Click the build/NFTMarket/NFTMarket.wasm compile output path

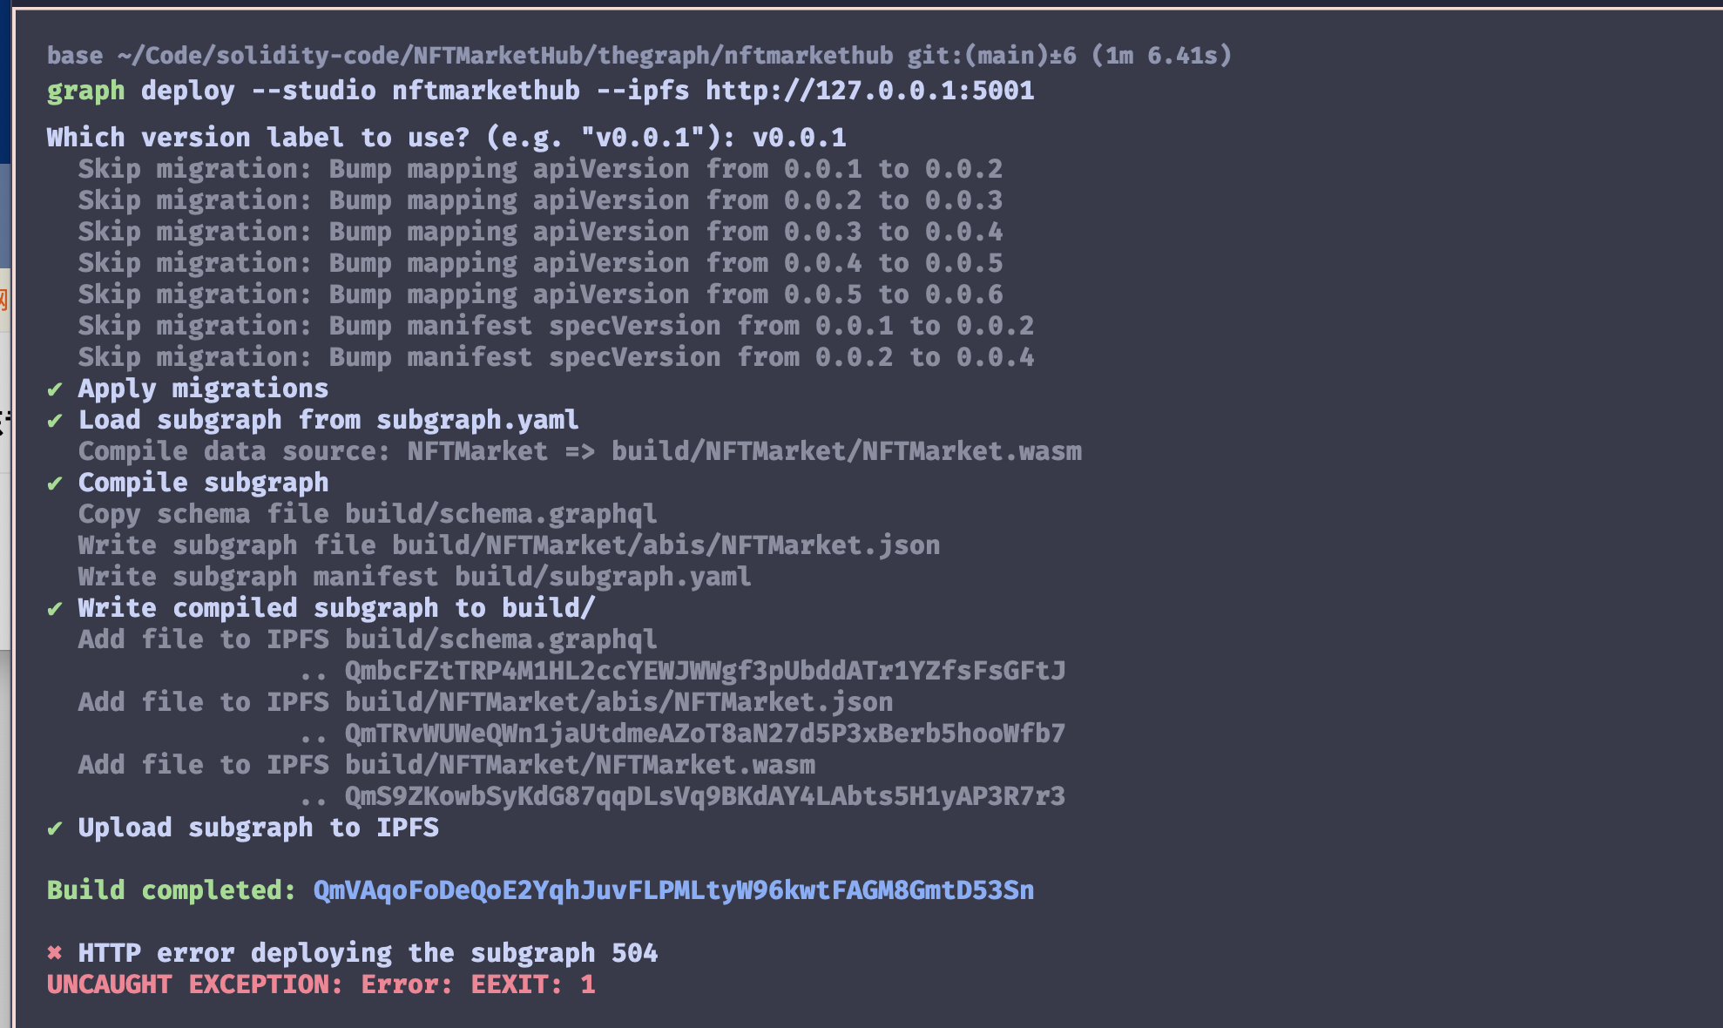[846, 451]
